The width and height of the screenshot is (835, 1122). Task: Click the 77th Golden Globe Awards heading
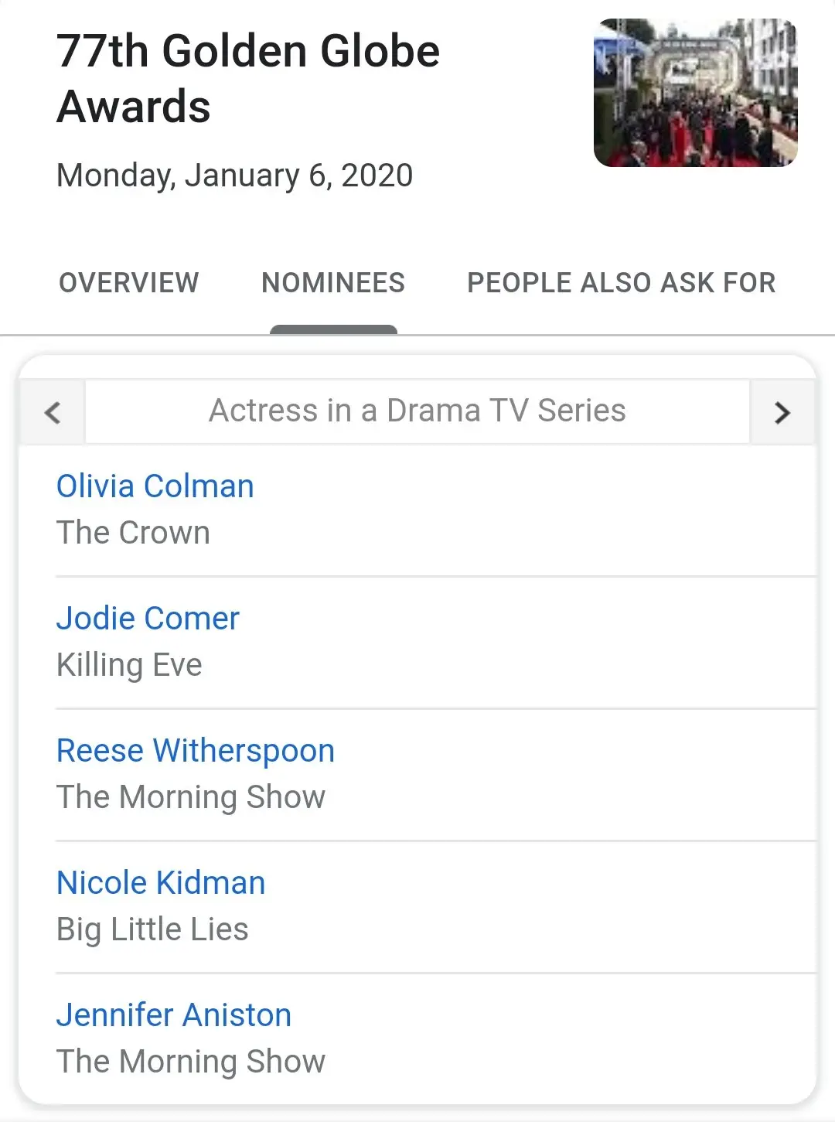pyautogui.click(x=247, y=78)
